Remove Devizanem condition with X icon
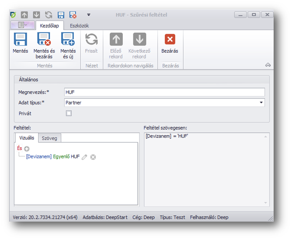 click(93, 157)
